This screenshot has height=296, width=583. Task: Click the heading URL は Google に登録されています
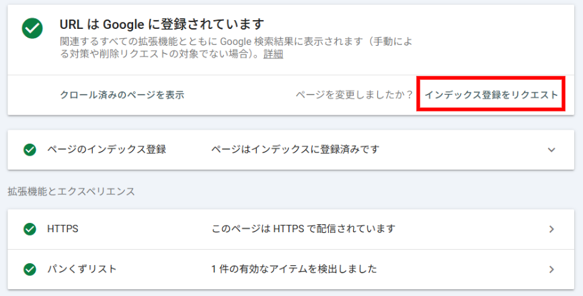pyautogui.click(x=161, y=26)
